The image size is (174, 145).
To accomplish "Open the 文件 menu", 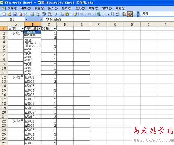I will click(x=13, y=8).
